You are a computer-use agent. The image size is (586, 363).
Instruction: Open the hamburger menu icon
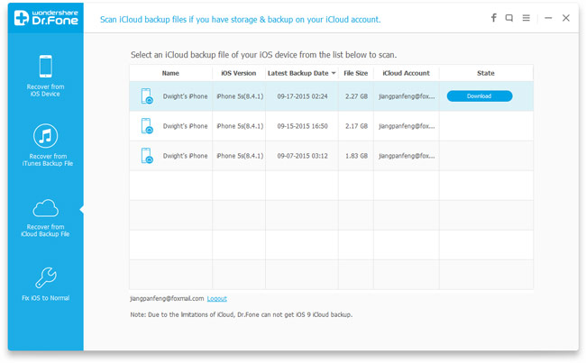pyautogui.click(x=526, y=18)
